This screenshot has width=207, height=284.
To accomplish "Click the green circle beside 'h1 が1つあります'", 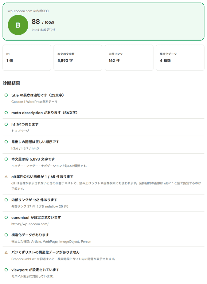I will (6, 124).
